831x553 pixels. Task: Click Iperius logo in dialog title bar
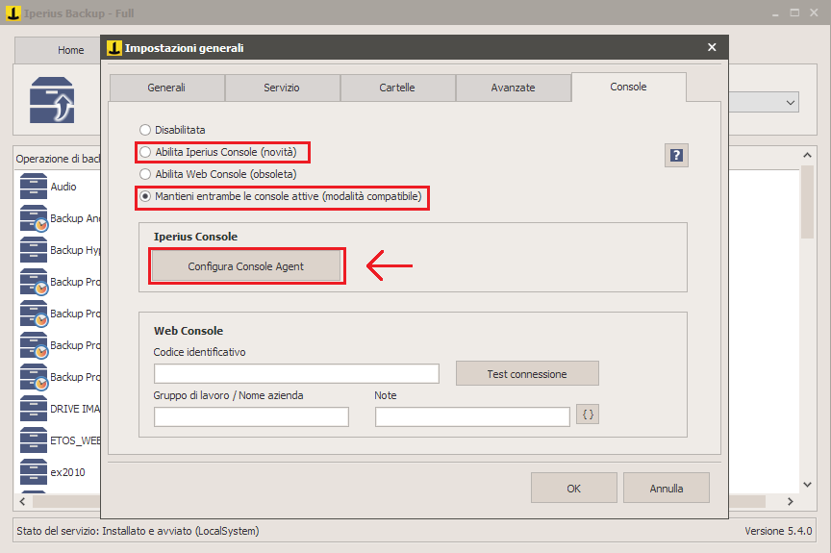tap(113, 48)
